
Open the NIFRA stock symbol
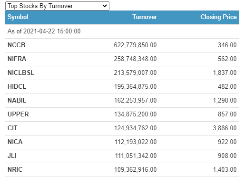coord(17,59)
